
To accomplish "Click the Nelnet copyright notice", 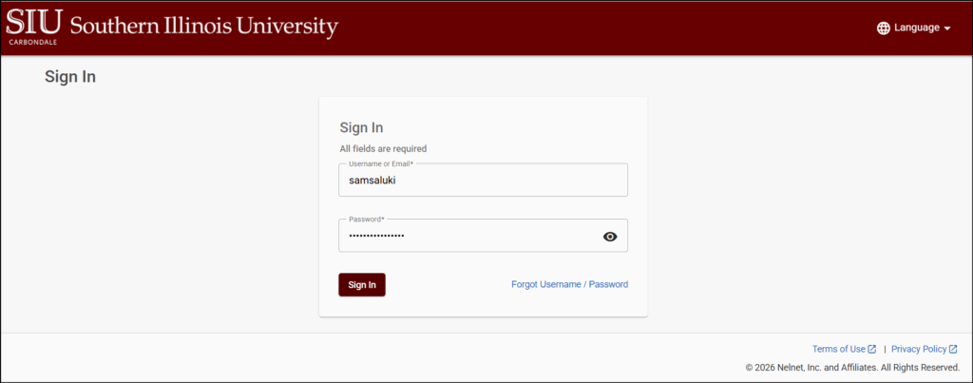I will click(x=852, y=367).
